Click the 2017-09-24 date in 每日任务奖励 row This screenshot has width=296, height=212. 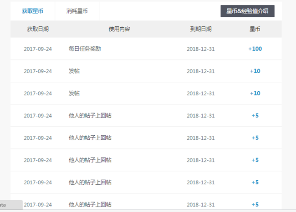click(x=38, y=49)
